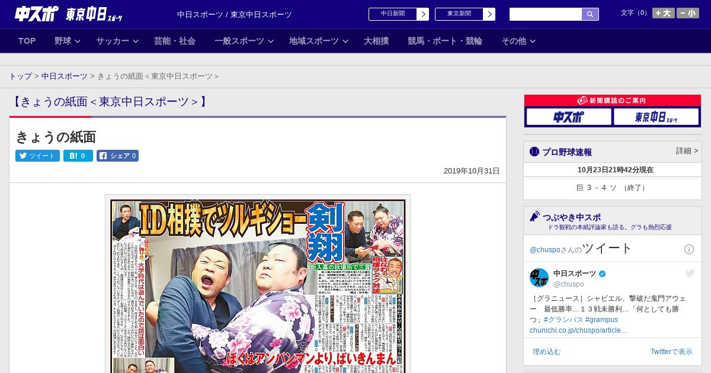The width and height of the screenshot is (711, 373).
Task: Click the Tokyo Chunichi Sports header logo
Action: 94,15
